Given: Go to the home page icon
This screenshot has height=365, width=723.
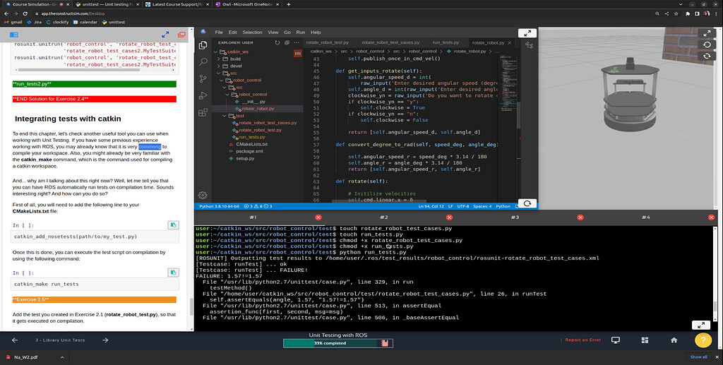Looking at the screenshot, I should [x=674, y=340].
